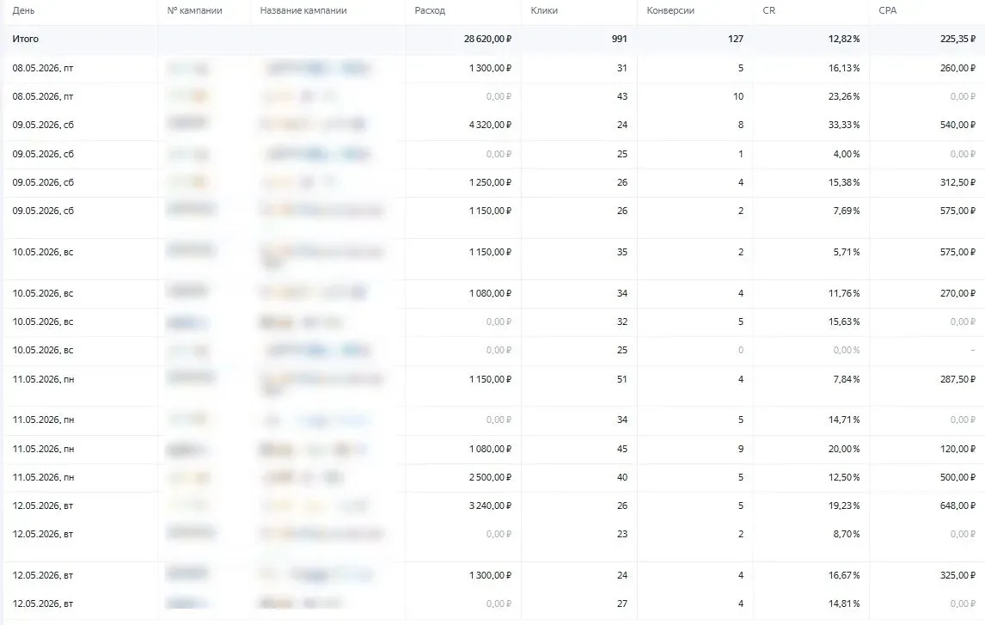Screen dimensions: 985x625
Task: Click CPA cell 287,50 ₽
Action: click(x=958, y=379)
